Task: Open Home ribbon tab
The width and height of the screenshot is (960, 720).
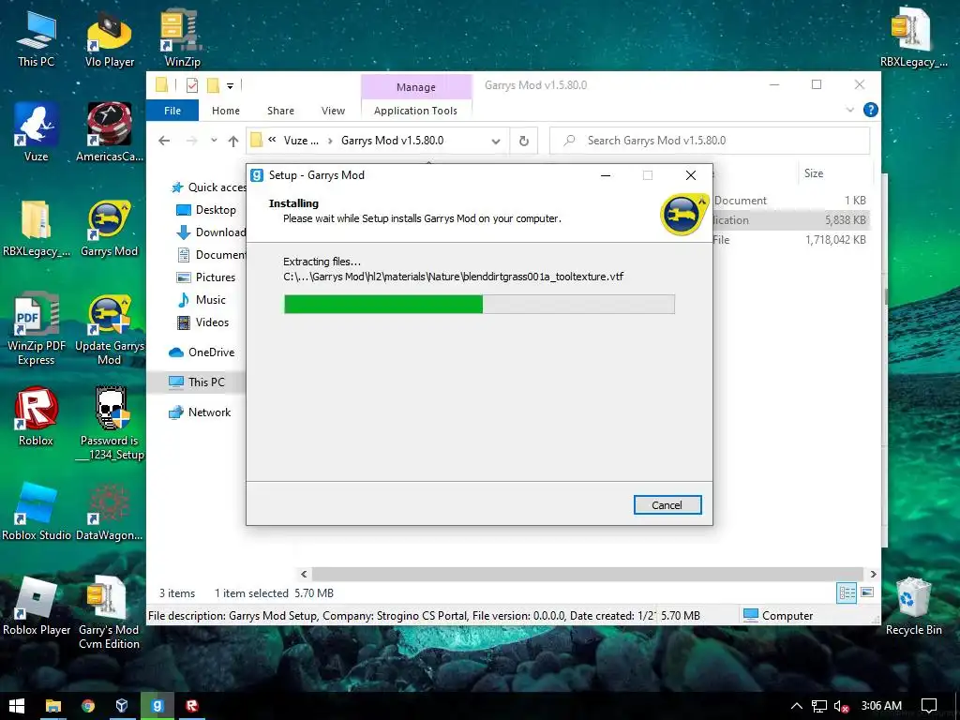Action: click(x=225, y=111)
